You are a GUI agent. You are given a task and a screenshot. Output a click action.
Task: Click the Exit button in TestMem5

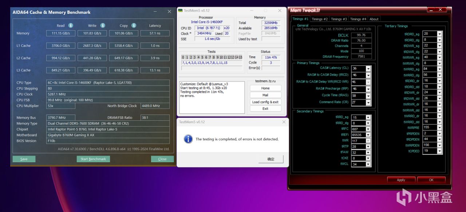point(265,109)
